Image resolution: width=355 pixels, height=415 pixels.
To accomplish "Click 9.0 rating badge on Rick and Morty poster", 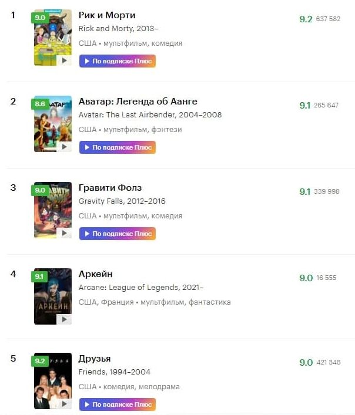I will [40, 18].
